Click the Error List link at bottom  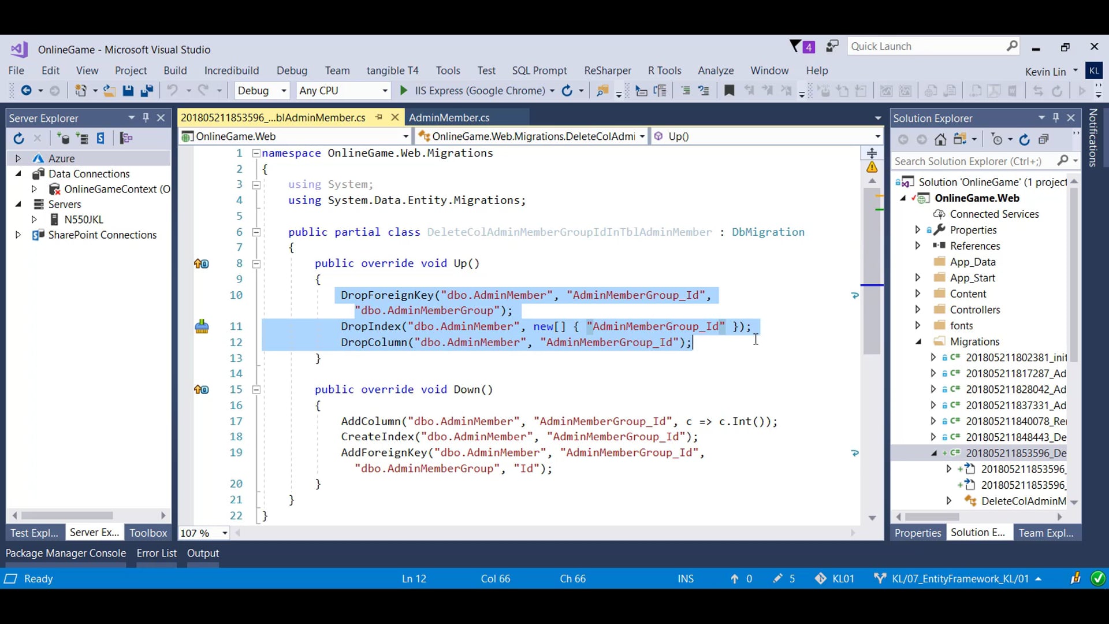click(x=156, y=553)
